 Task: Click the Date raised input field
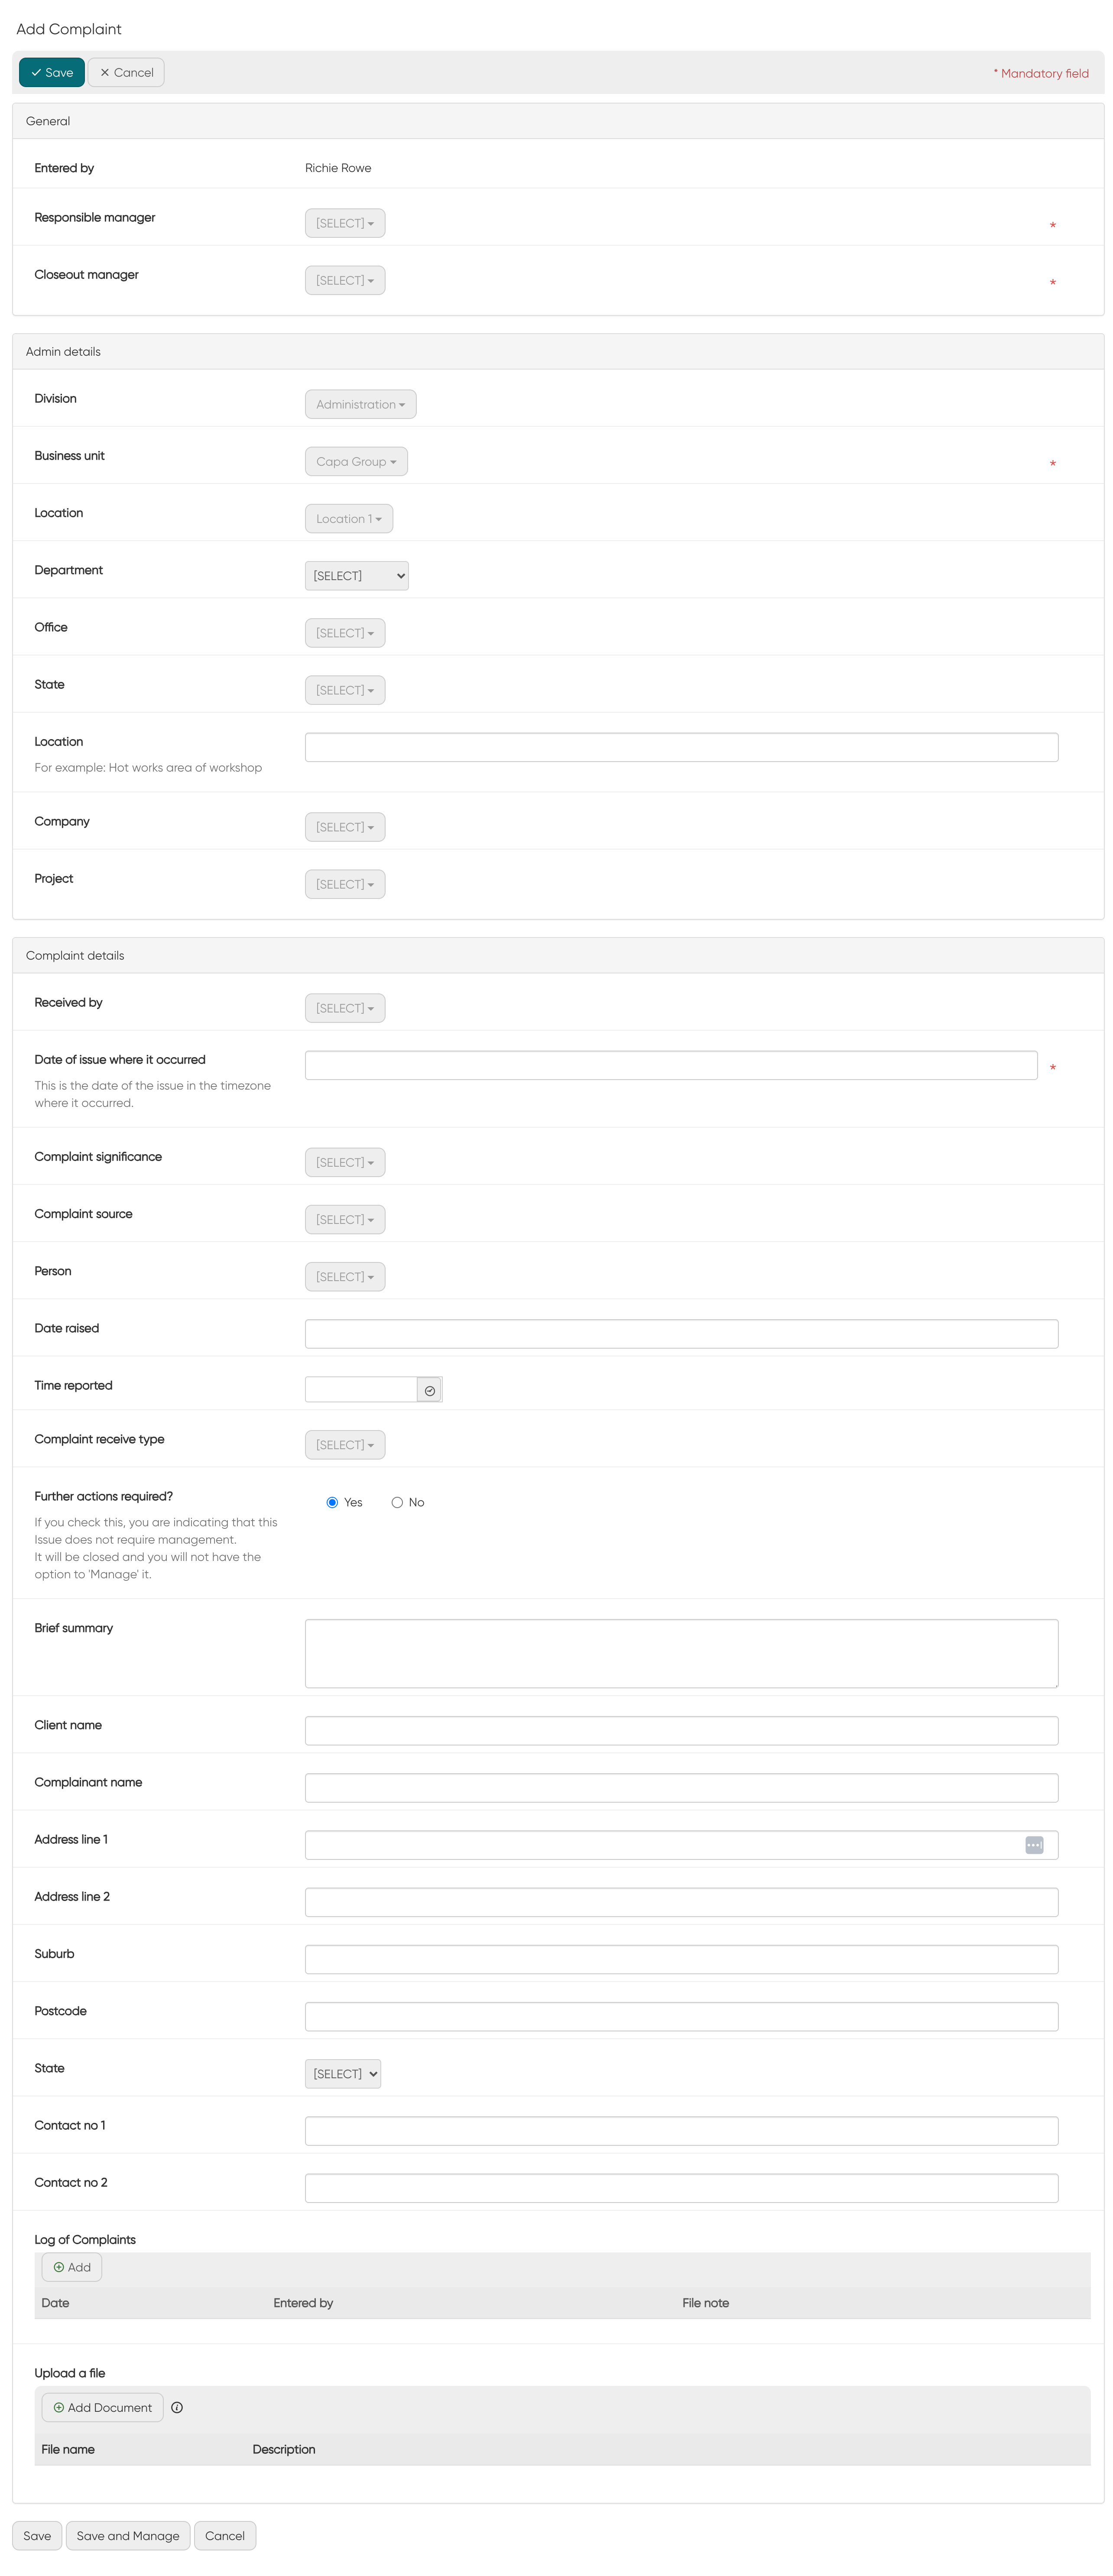681,1333
